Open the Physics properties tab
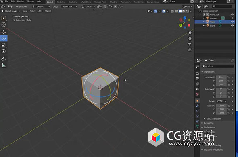238x157 pixels. (197, 116)
